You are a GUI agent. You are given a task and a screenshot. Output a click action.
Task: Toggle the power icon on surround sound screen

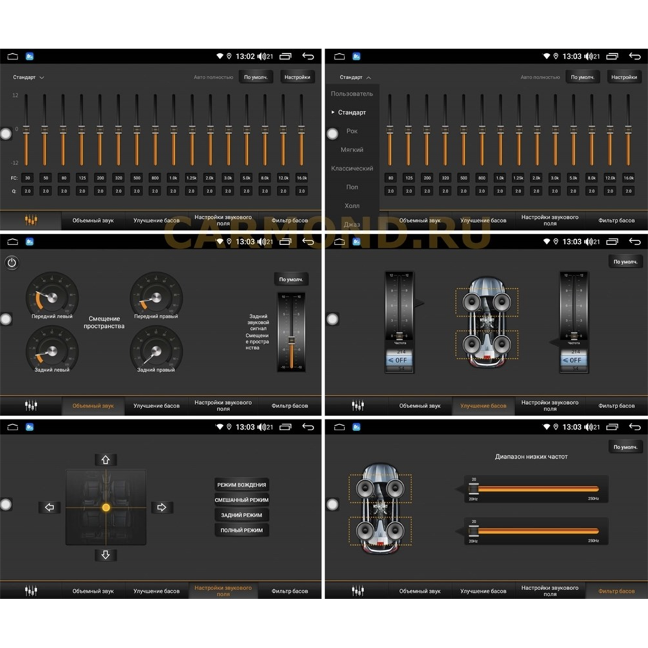[12, 263]
